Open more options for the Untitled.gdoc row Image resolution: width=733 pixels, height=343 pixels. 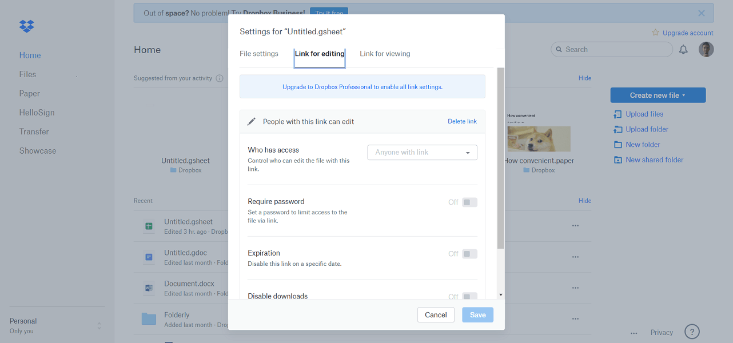(x=576, y=257)
